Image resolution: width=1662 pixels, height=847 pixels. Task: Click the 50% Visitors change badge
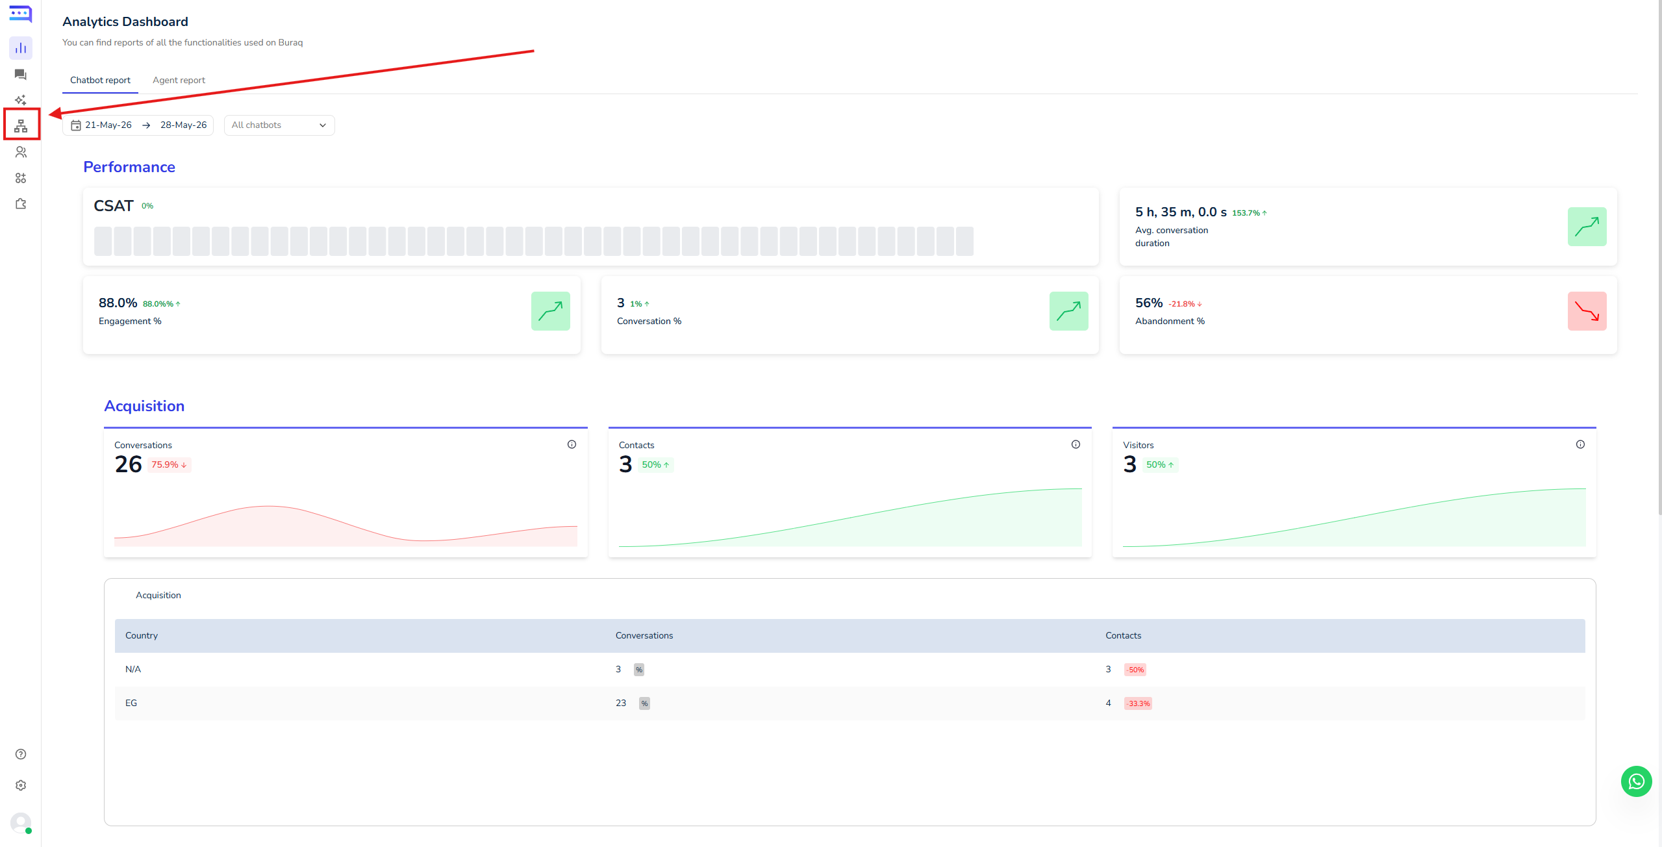pyautogui.click(x=1159, y=465)
